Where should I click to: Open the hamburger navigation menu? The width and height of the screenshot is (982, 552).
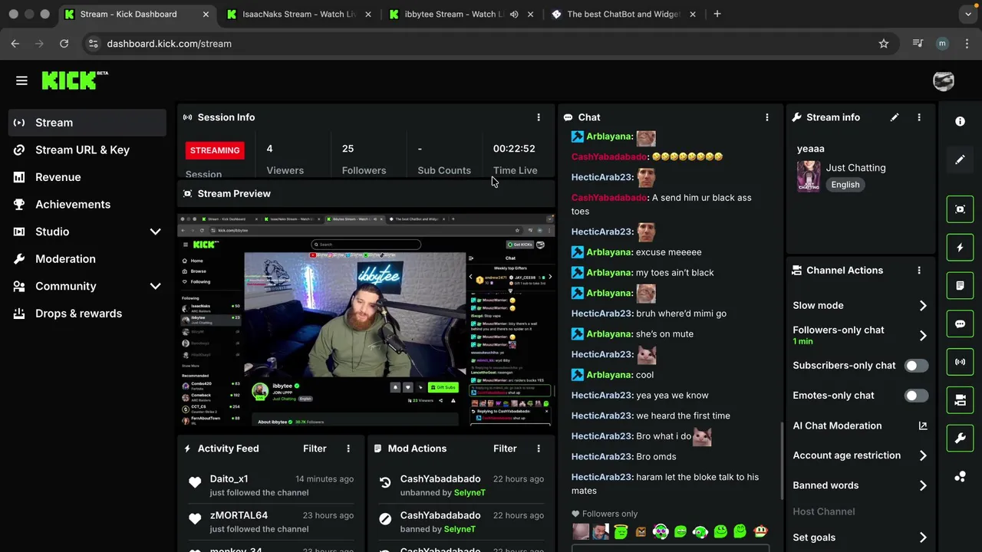21,80
